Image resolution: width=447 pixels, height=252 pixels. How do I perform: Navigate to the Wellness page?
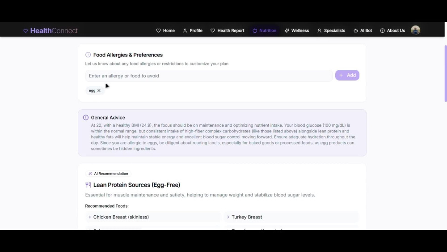coord(297,30)
